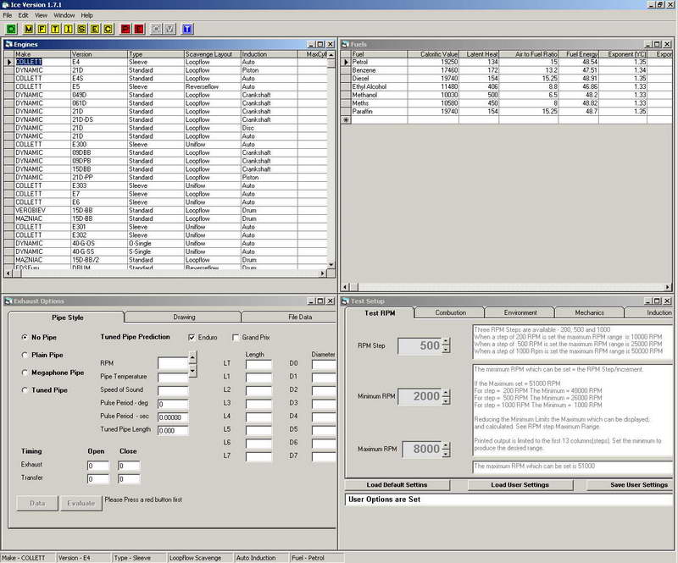Click the up arrow beside Tuned Pipe RPM
Image resolution: width=678 pixels, height=563 pixels.
click(192, 358)
